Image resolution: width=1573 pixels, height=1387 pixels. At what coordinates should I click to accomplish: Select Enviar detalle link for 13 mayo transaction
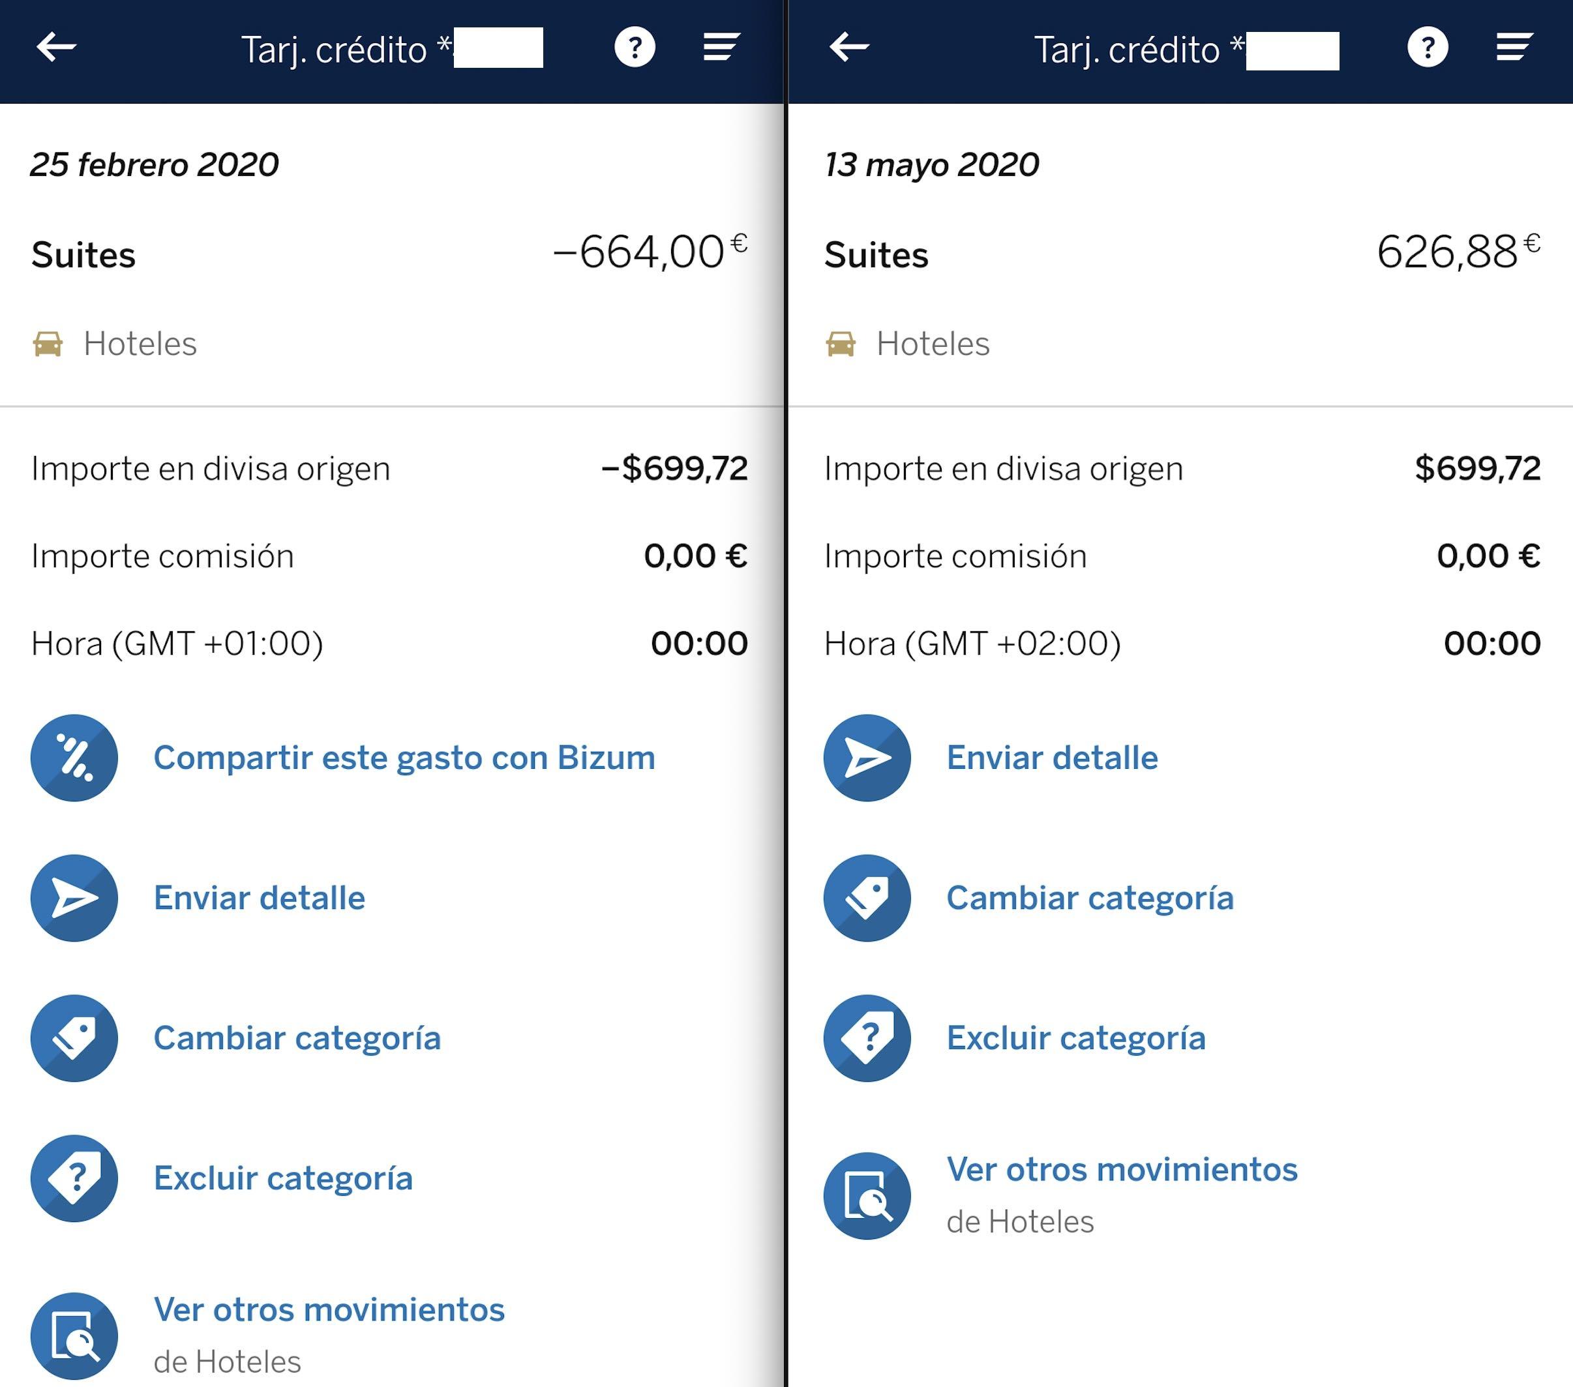(x=1052, y=758)
